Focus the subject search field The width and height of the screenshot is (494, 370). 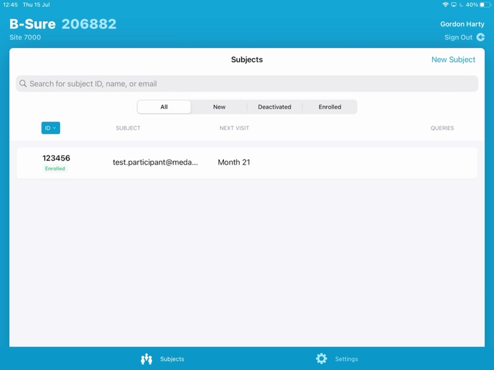(247, 84)
